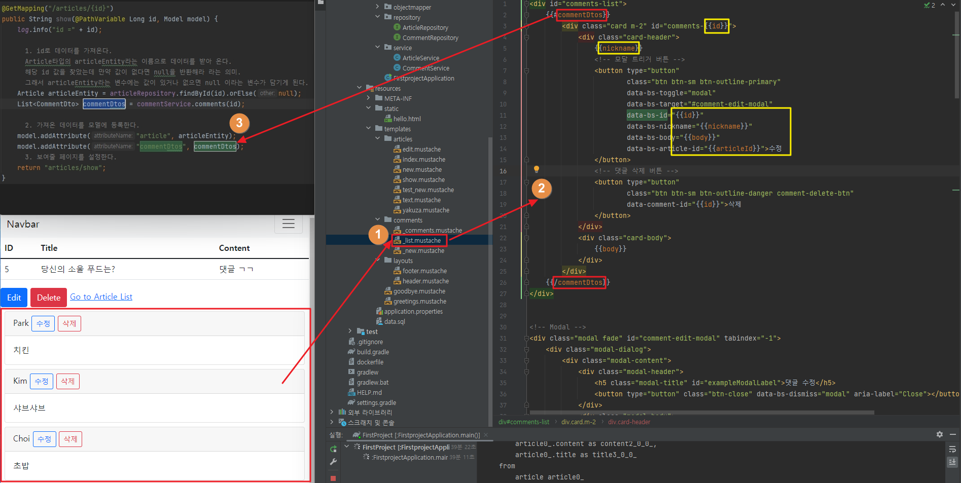Open yakuza.mustache template
This screenshot has height=483, width=961.
(x=421, y=210)
